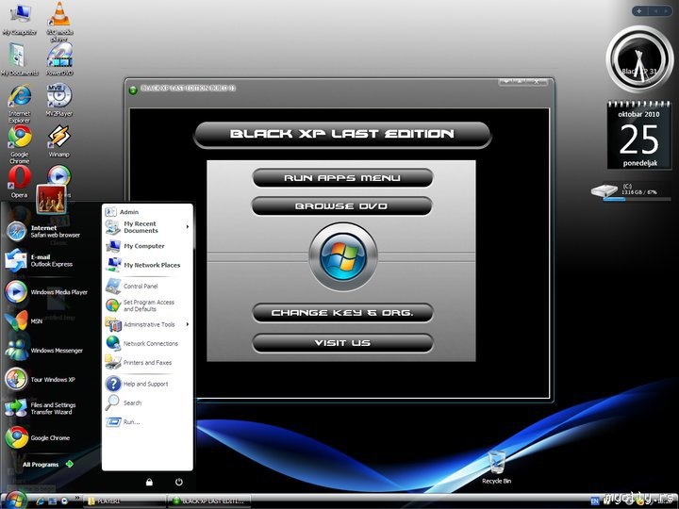The height and width of the screenshot is (509, 679).
Task: Open Admin user folder in Start menu
Action: click(122, 212)
